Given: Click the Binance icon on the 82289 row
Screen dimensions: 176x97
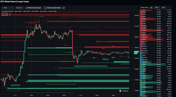Looking at the screenshot, I should pos(142,17).
